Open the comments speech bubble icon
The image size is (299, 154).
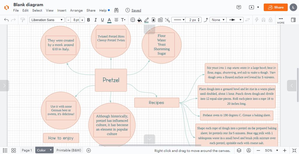click(x=239, y=7)
